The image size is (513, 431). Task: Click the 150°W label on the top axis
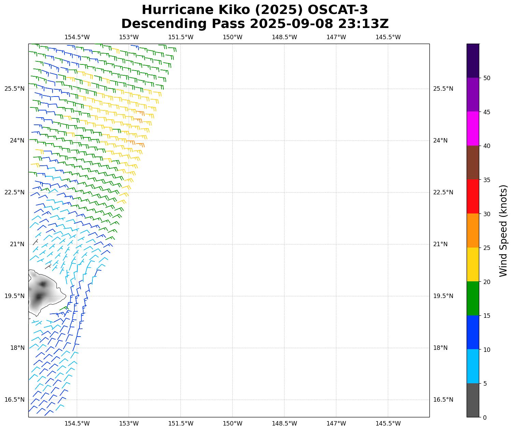click(233, 37)
